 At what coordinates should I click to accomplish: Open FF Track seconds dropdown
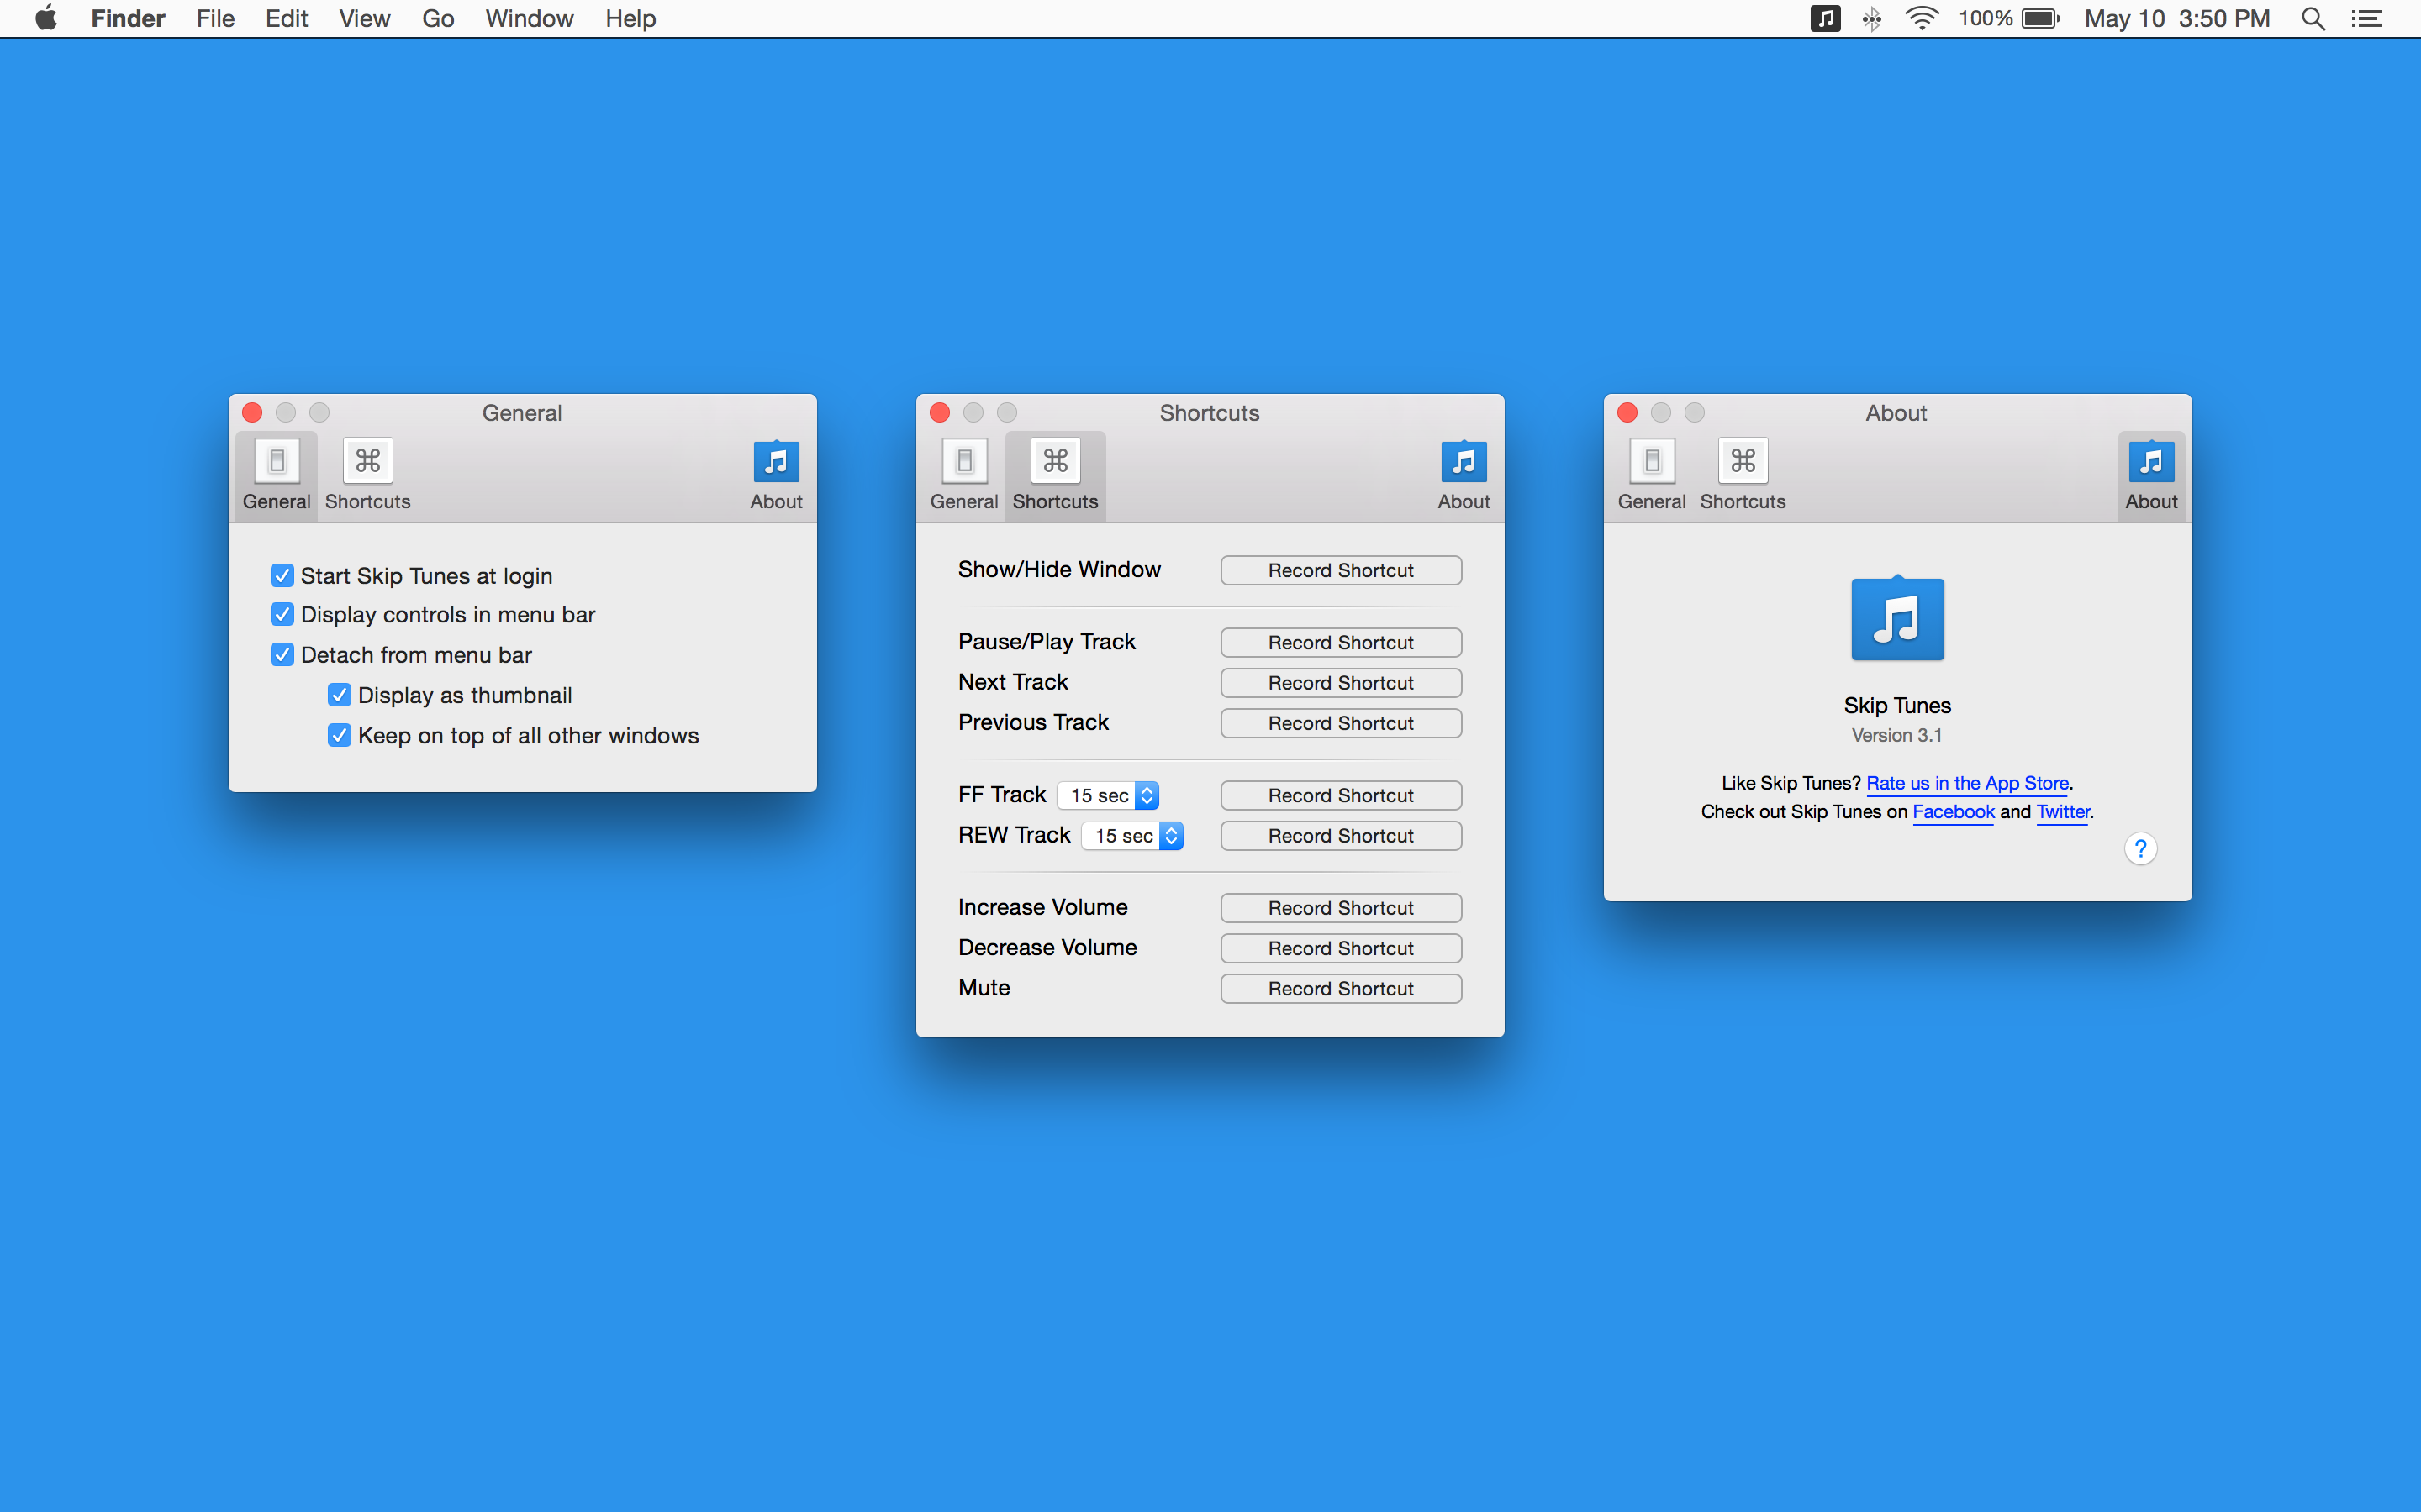pyautogui.click(x=1107, y=795)
